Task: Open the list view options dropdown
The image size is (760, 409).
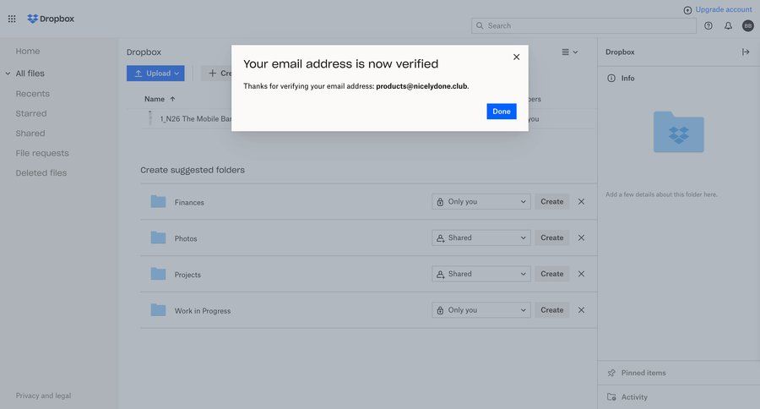Action: (569, 52)
